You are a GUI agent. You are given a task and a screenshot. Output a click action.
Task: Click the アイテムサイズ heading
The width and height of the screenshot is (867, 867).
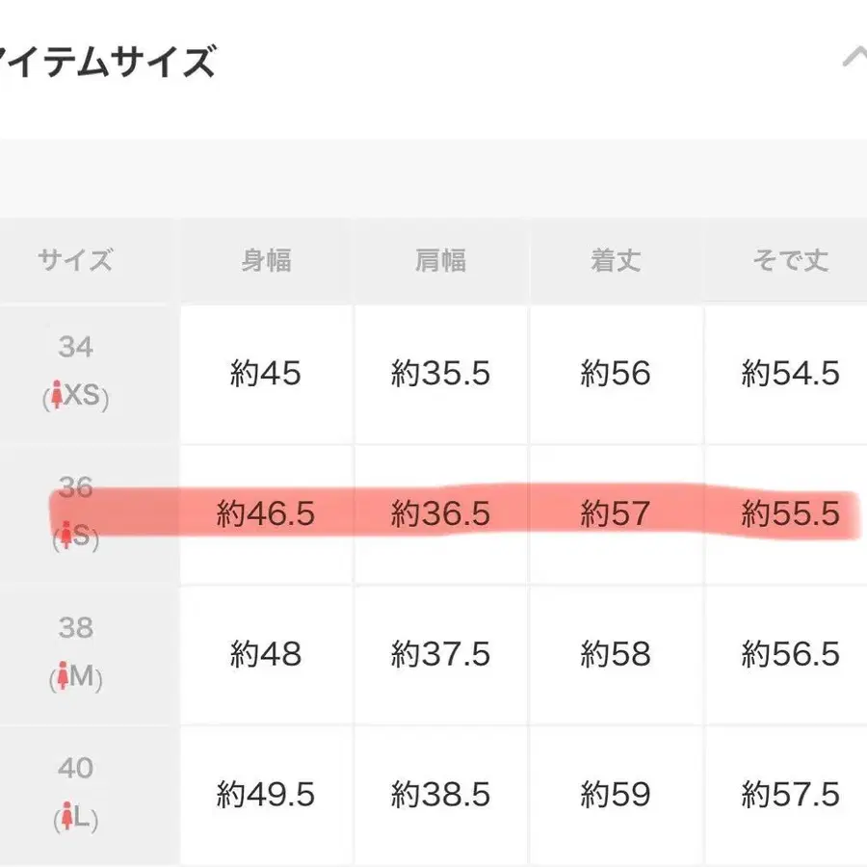106,63
